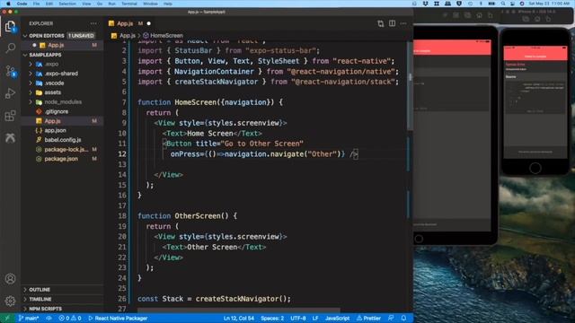This screenshot has height=323, width=575.
Task: Expand the Outline section
Action: pyautogui.click(x=40, y=290)
